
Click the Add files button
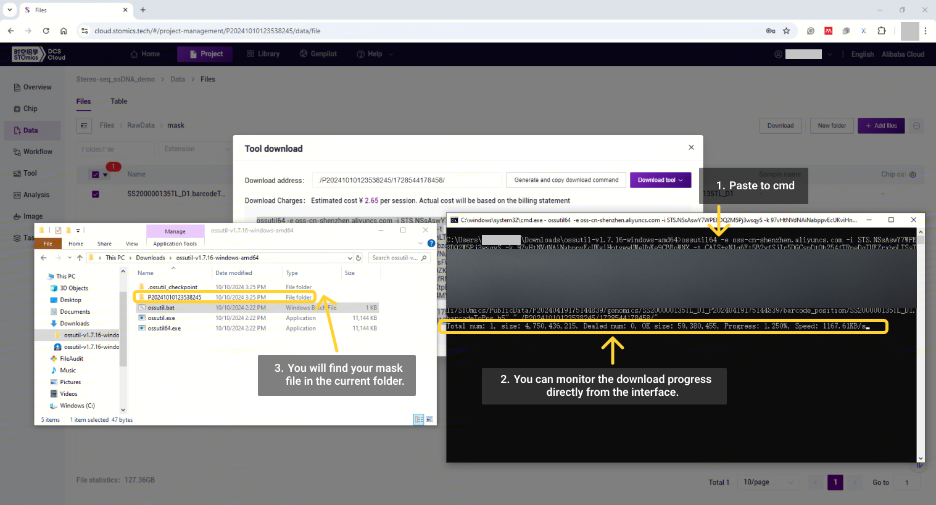pyautogui.click(x=880, y=126)
